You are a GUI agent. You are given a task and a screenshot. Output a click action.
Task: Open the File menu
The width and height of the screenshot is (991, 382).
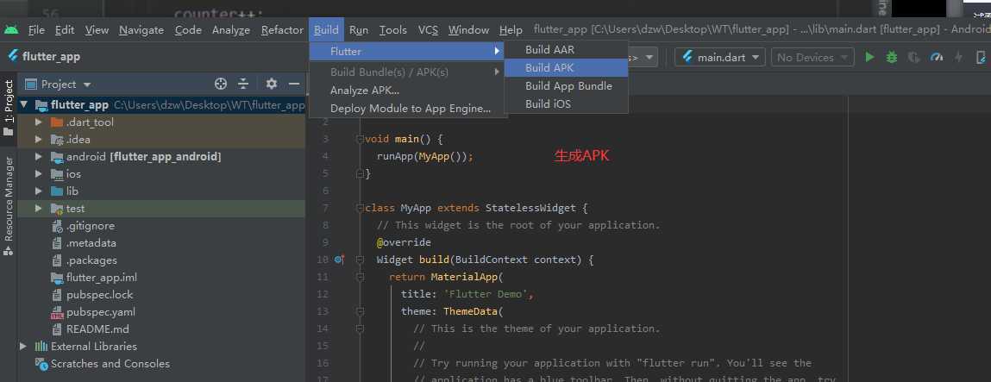[x=36, y=29]
